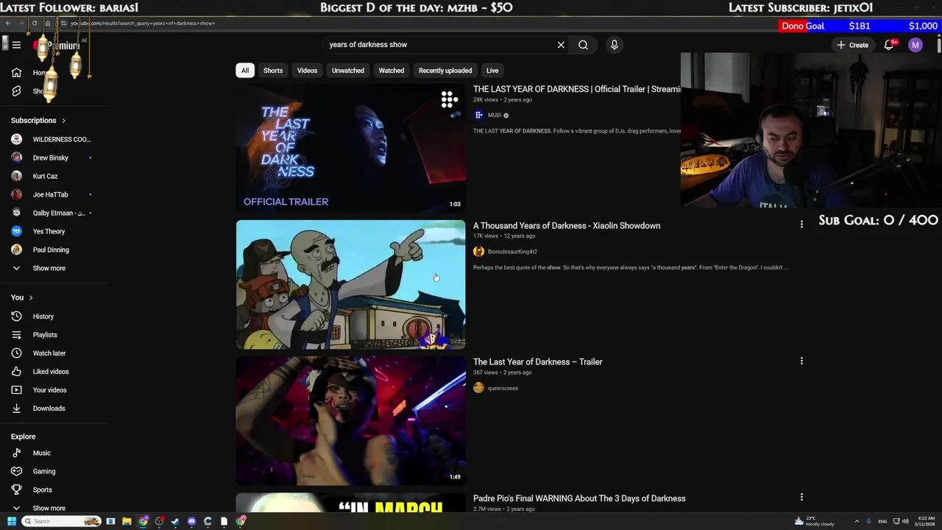Filter results by Live
The width and height of the screenshot is (942, 530).
click(x=492, y=70)
